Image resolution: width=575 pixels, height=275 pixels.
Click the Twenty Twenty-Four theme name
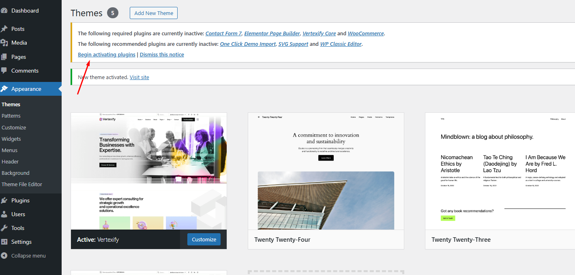click(x=282, y=240)
